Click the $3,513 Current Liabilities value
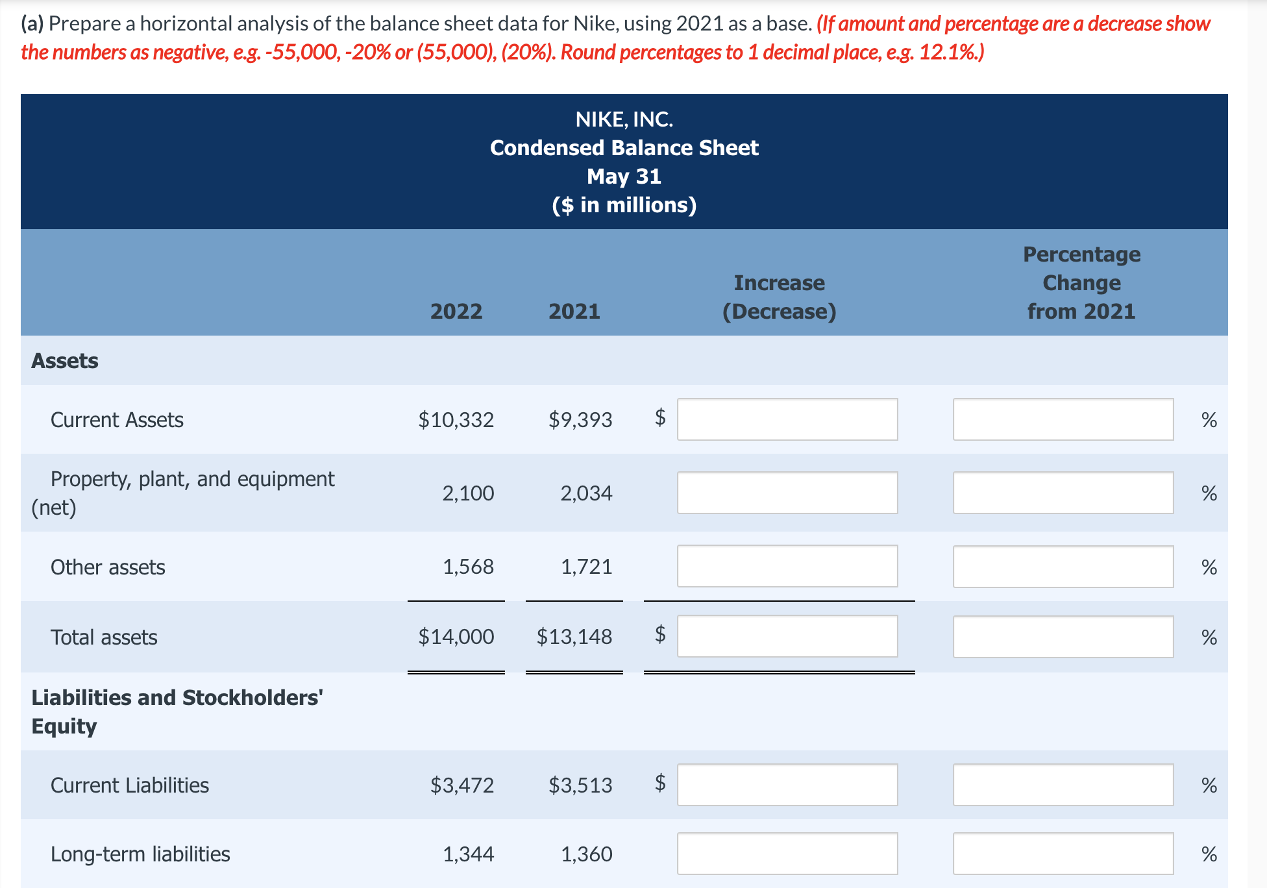The image size is (1267, 888). click(x=580, y=785)
